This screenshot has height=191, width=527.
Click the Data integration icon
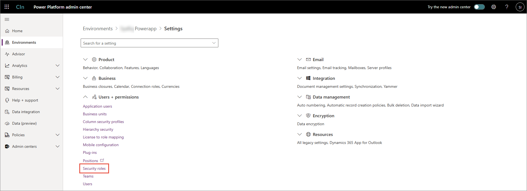[x=7, y=112]
